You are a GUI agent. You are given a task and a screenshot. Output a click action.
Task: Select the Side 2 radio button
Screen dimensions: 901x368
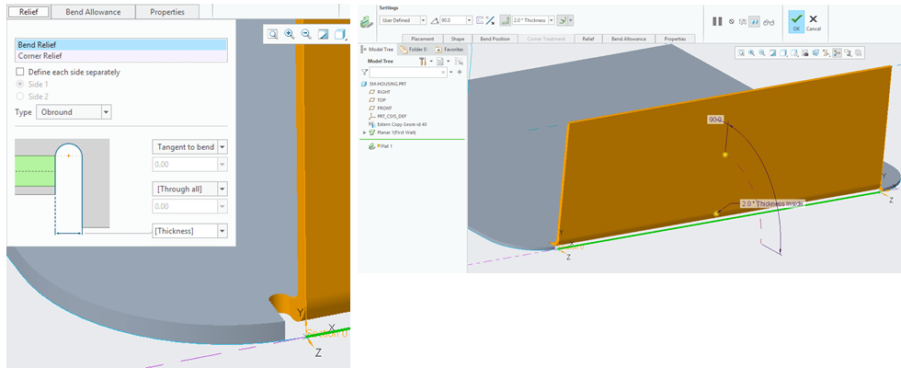click(x=20, y=96)
